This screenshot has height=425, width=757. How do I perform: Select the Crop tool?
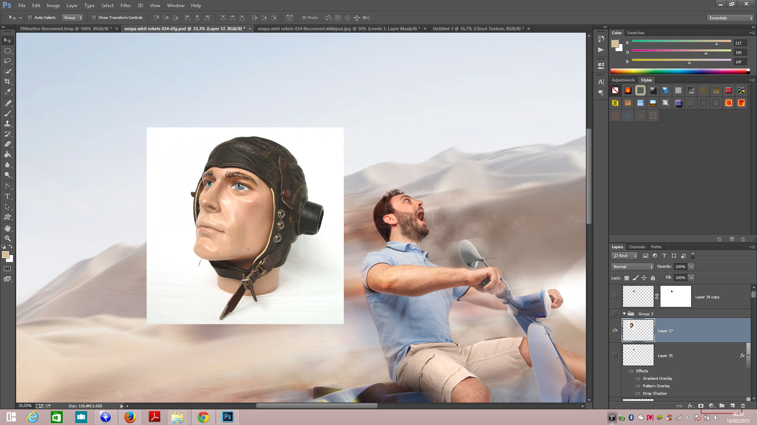7,81
